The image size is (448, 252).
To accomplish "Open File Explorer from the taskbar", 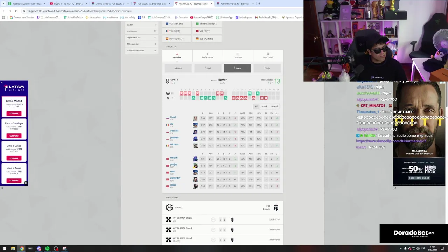I will pos(13,248).
